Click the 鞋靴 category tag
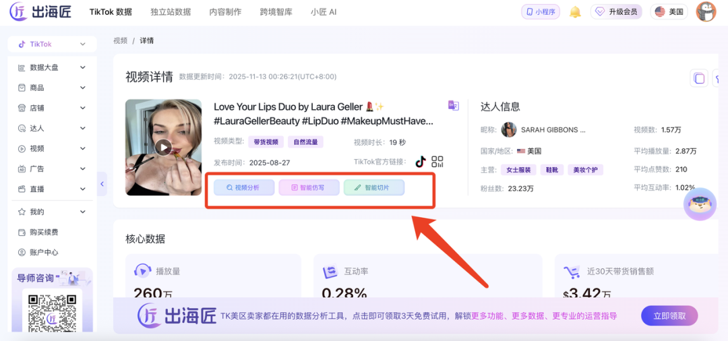 pos(552,170)
